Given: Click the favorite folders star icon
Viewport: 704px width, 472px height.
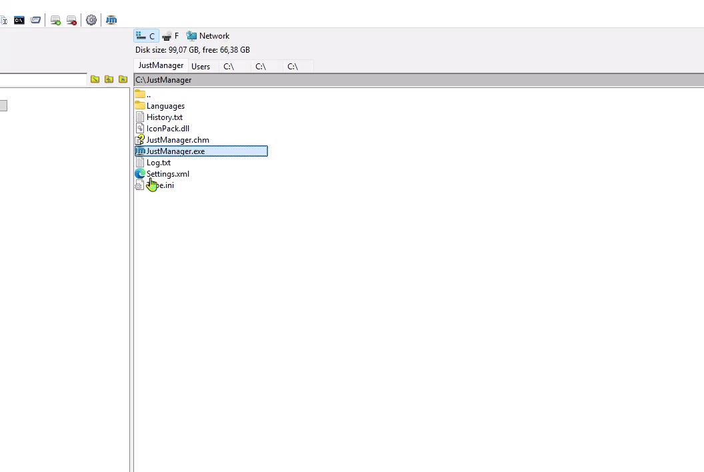Looking at the screenshot, I should point(123,79).
